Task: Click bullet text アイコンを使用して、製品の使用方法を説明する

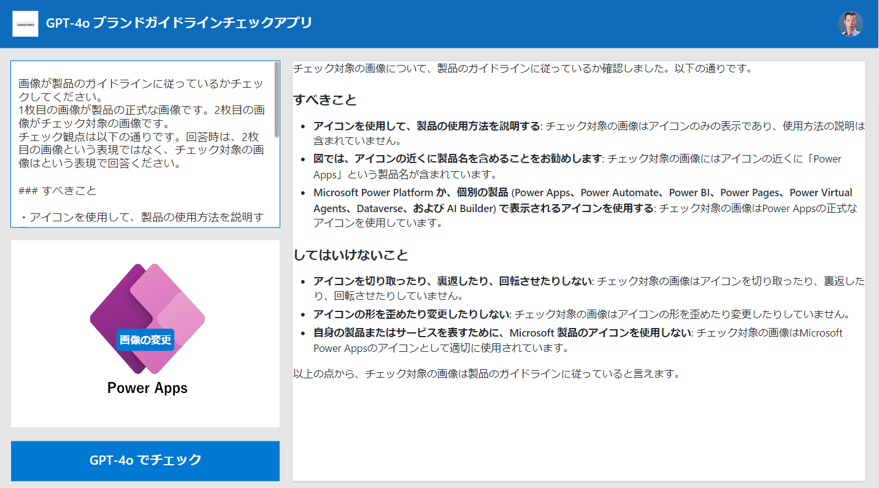Action: click(x=427, y=126)
